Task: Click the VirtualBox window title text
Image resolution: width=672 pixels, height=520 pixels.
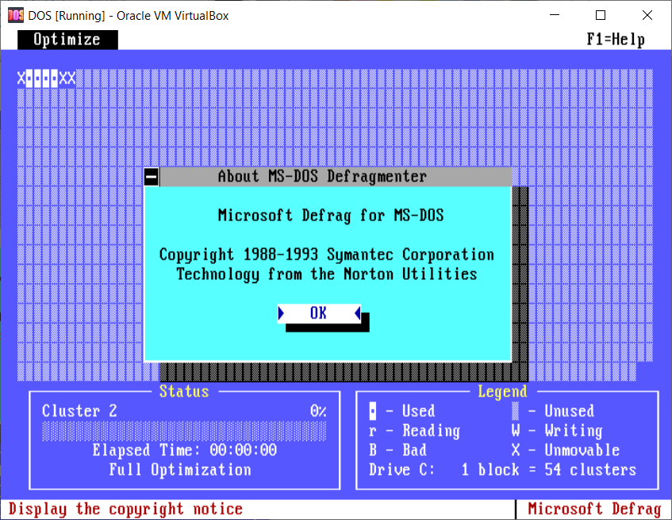Action: [129, 15]
